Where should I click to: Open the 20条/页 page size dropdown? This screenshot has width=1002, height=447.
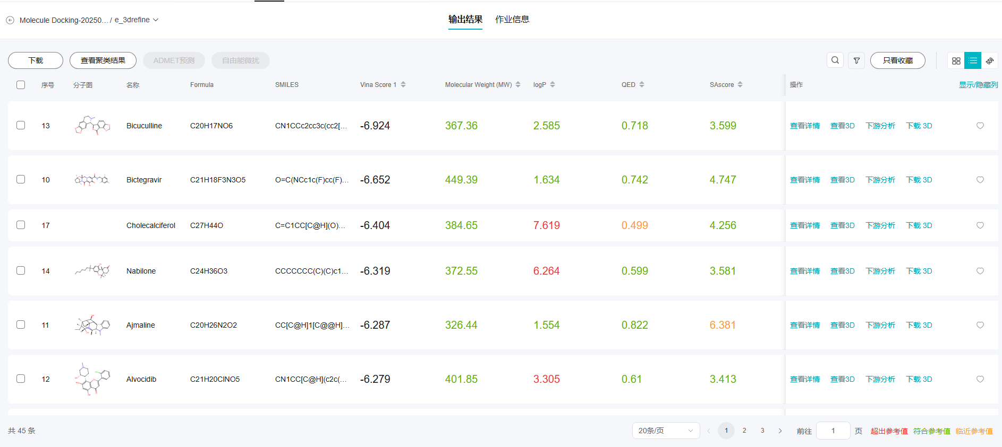point(666,431)
